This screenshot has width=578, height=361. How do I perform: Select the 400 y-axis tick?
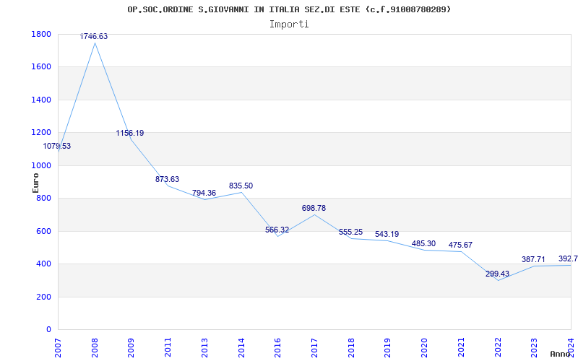43,264
